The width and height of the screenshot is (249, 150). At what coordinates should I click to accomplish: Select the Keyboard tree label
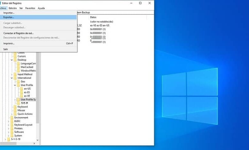pos(23,107)
